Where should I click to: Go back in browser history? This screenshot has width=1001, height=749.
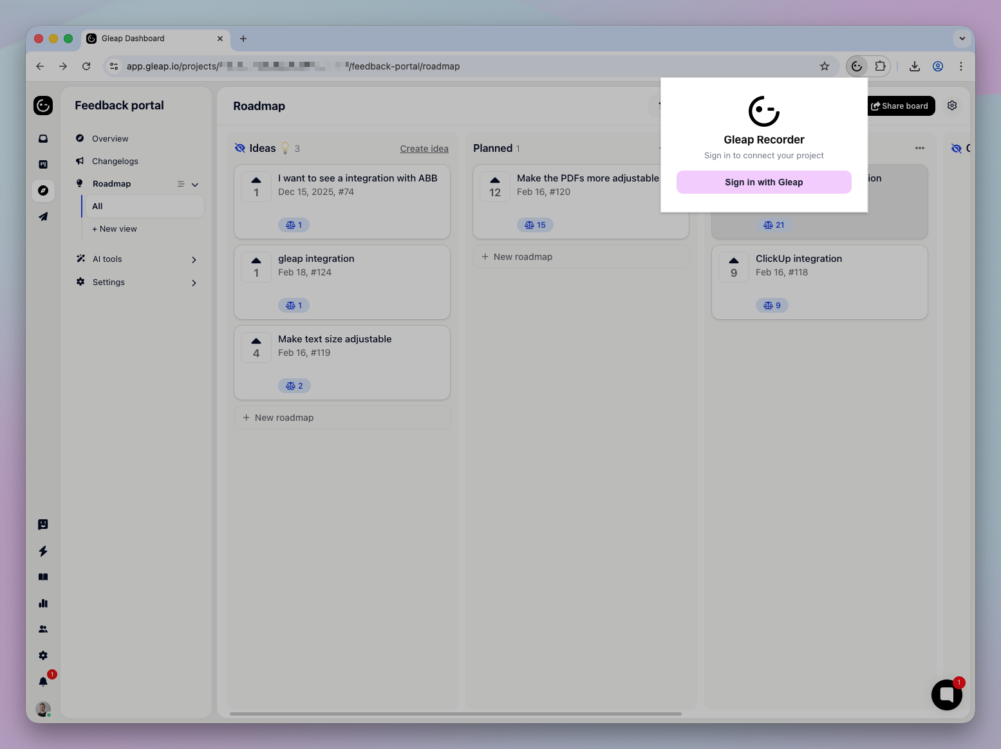[40, 66]
